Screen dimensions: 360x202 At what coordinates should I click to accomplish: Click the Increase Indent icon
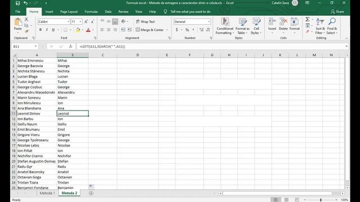pyautogui.click(x=129, y=30)
